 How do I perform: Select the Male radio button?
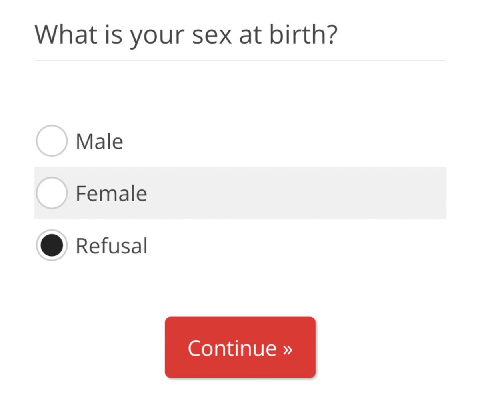click(x=51, y=141)
